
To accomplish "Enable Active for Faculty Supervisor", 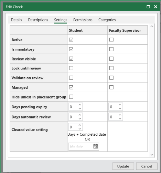I will 111,40.
